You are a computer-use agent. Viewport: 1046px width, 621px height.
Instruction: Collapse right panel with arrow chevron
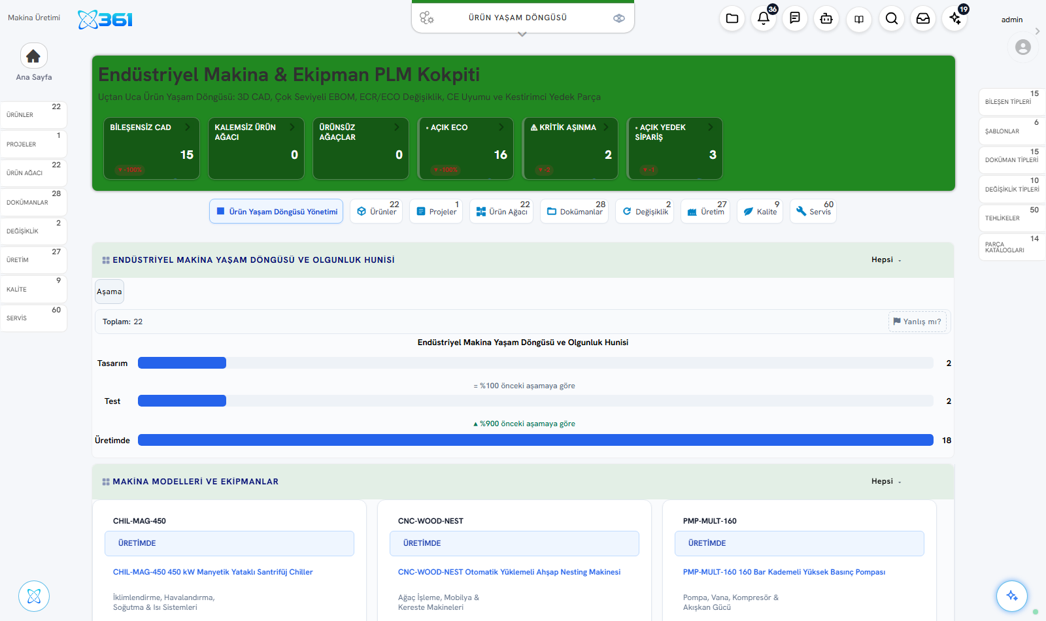pyautogui.click(x=1037, y=31)
